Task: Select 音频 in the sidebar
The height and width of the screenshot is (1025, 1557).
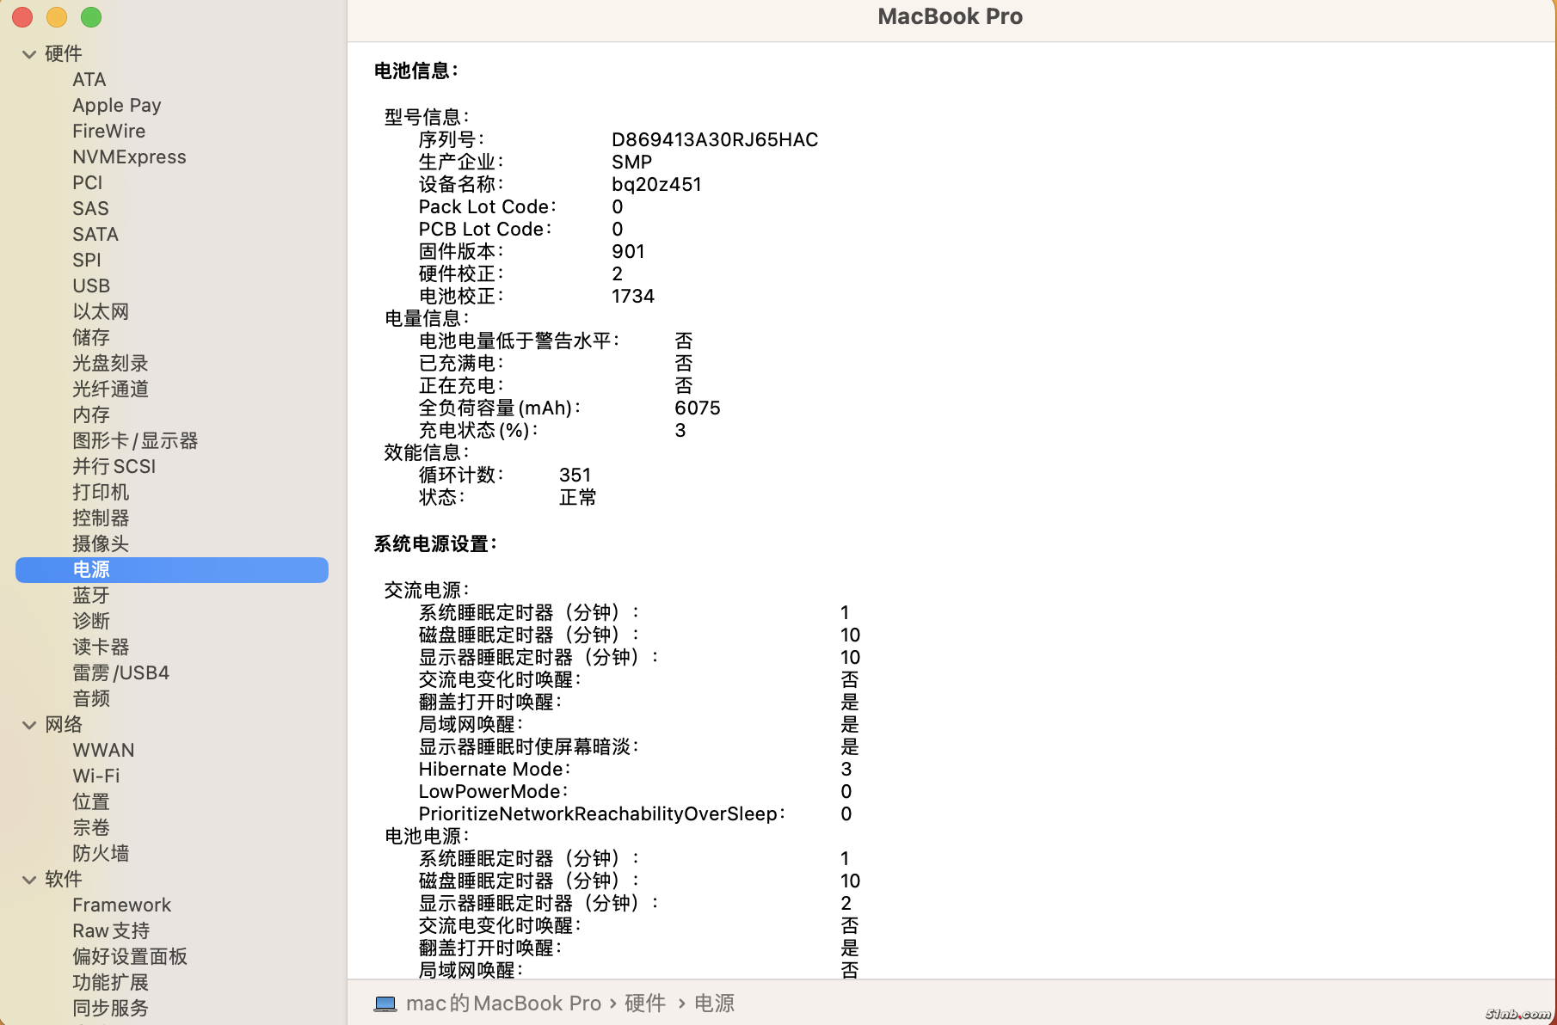Action: 91,699
